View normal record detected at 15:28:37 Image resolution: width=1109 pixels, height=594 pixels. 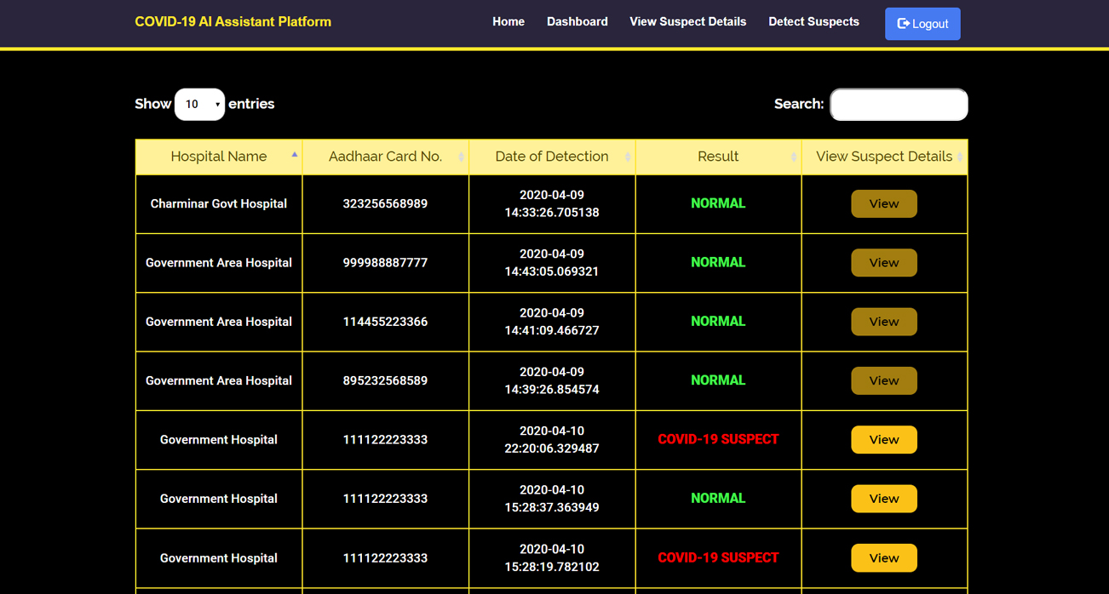(883, 499)
